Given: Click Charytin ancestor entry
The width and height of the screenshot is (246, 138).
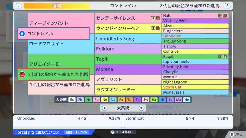Looking at the screenshot, I should pyautogui.click(x=195, y=72).
